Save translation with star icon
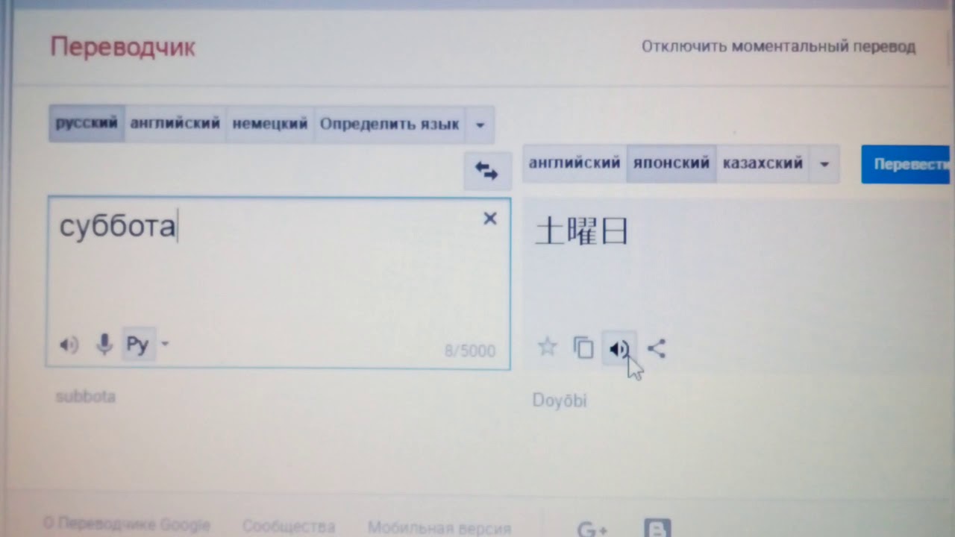 tap(548, 347)
